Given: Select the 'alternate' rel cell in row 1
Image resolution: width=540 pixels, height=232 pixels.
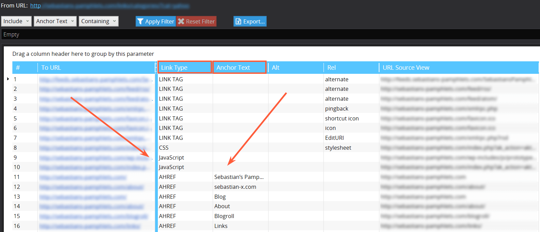Looking at the screenshot, I should [351, 79].
